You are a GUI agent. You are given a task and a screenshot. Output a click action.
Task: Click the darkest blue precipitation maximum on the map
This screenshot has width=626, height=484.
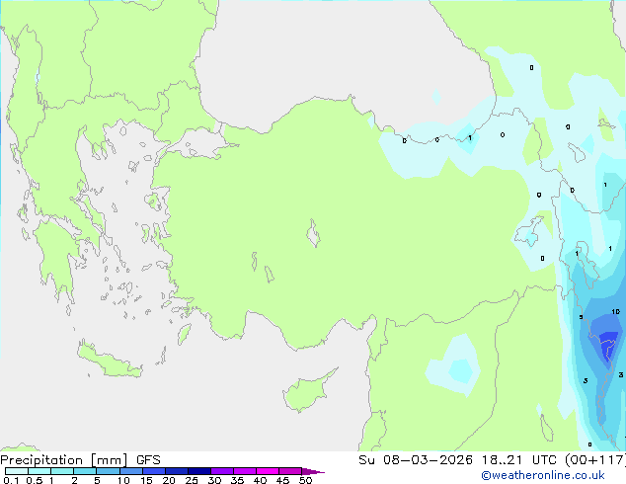(609, 344)
